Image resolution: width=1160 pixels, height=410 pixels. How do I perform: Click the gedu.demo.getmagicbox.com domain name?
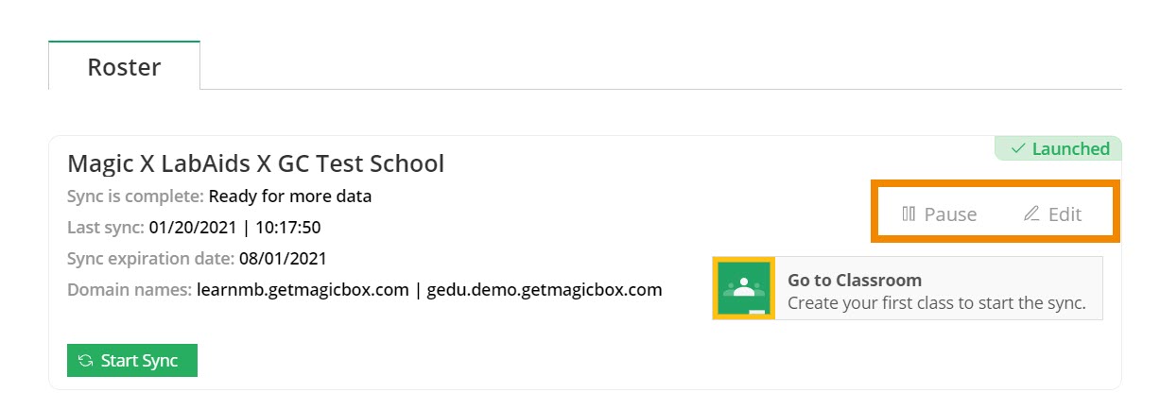544,289
